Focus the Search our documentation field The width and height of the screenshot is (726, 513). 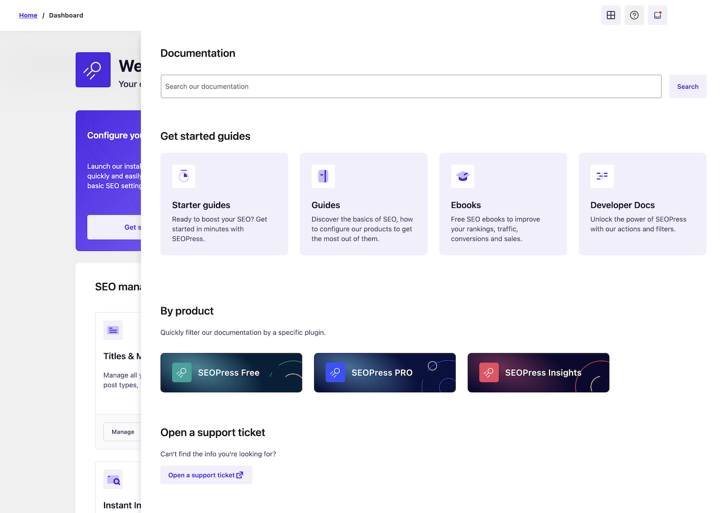[x=411, y=87]
